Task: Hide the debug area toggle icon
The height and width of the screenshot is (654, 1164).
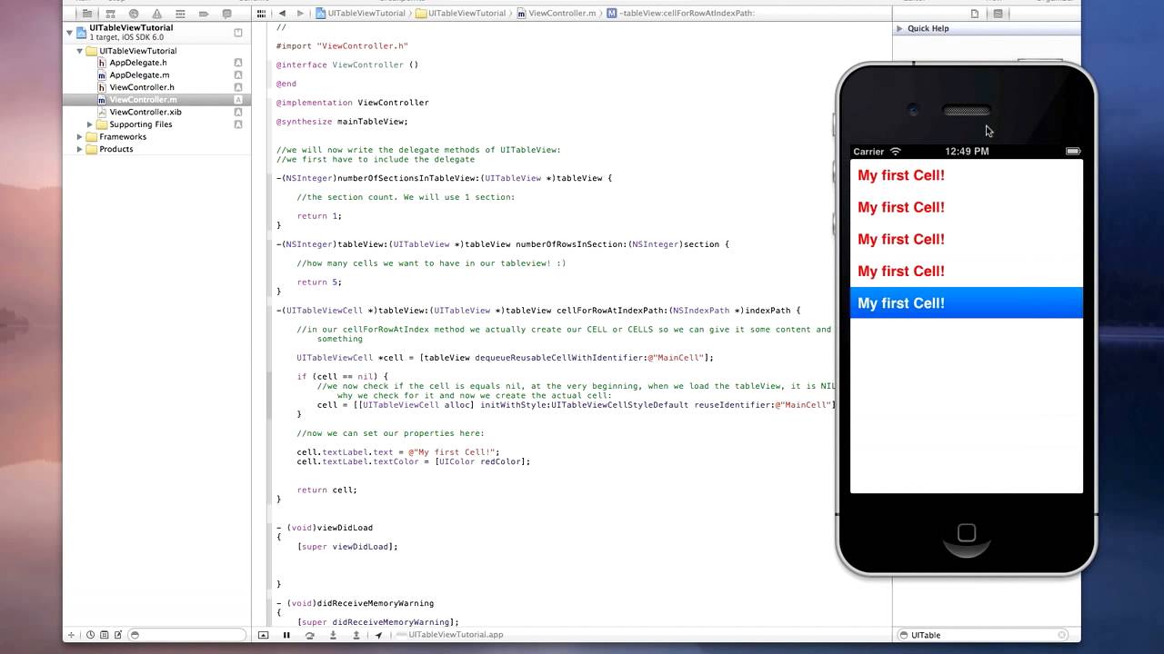Action: (264, 635)
